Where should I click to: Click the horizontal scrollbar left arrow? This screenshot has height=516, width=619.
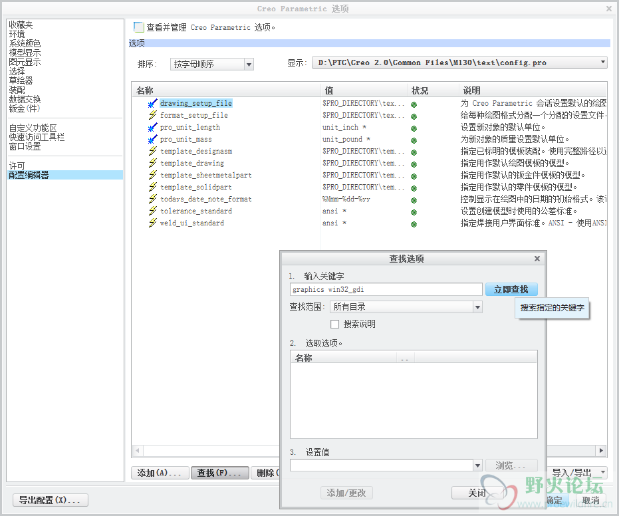138,450
